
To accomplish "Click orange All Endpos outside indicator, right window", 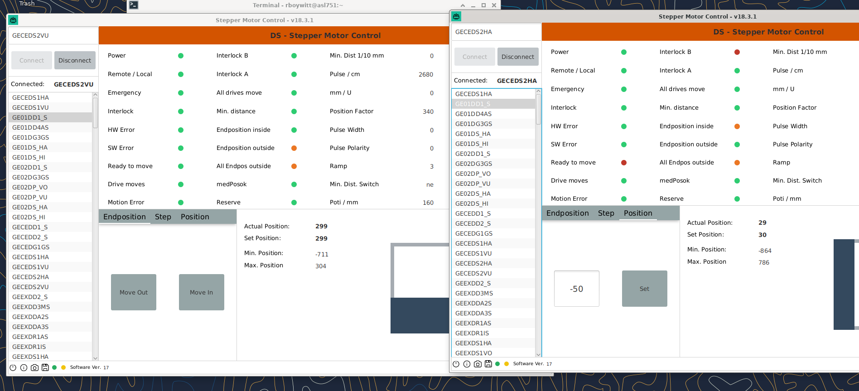I will (x=737, y=163).
